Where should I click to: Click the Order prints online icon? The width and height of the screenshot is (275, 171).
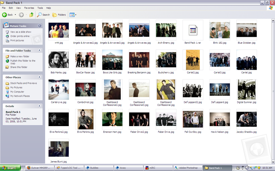point(7,36)
